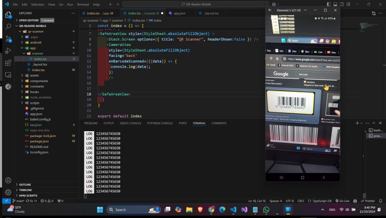Expand the assets folder
This screenshot has height=218, width=386.
click(34, 75)
